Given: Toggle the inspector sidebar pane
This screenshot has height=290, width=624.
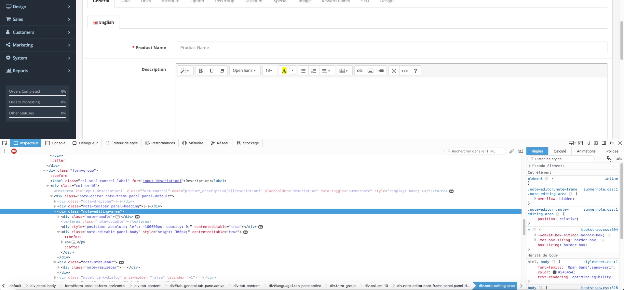Looking at the screenshot, I should point(521,151).
